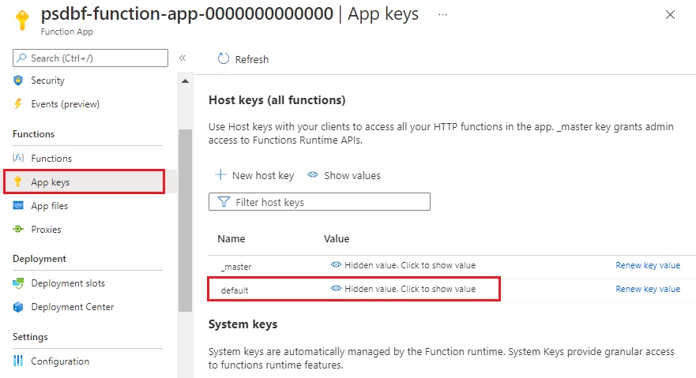Renew key value for _master
The image size is (696, 378).
[647, 265]
